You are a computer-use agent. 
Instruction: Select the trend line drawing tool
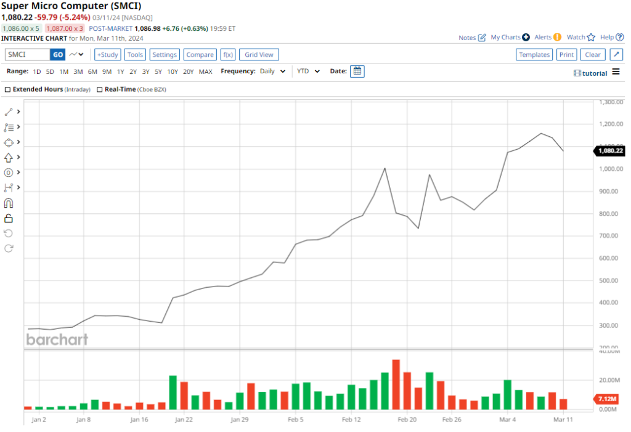(x=9, y=112)
